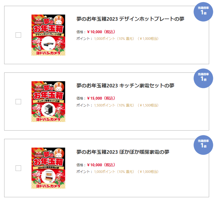This screenshot has width=218, height=200.
Task: Tick the キッチン家電セットの夢 checkbox
Action: click(18, 102)
